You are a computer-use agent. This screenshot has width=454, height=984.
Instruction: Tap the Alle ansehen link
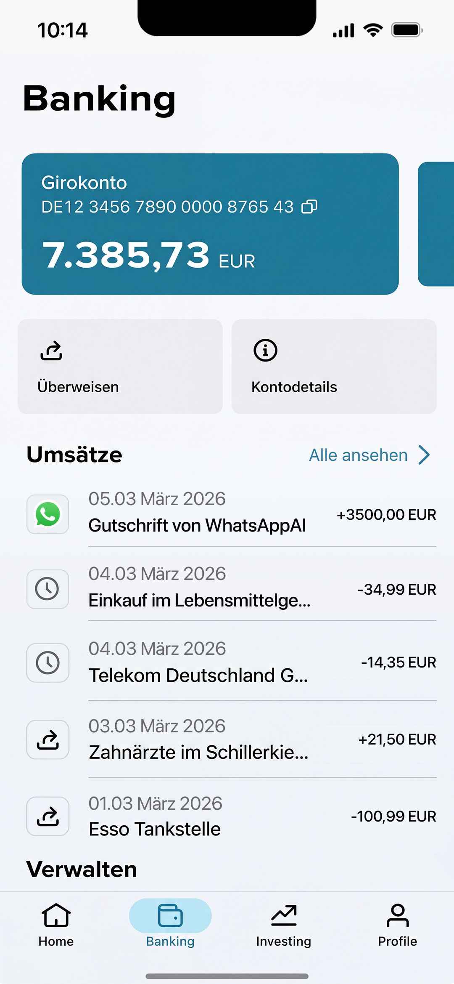[358, 455]
